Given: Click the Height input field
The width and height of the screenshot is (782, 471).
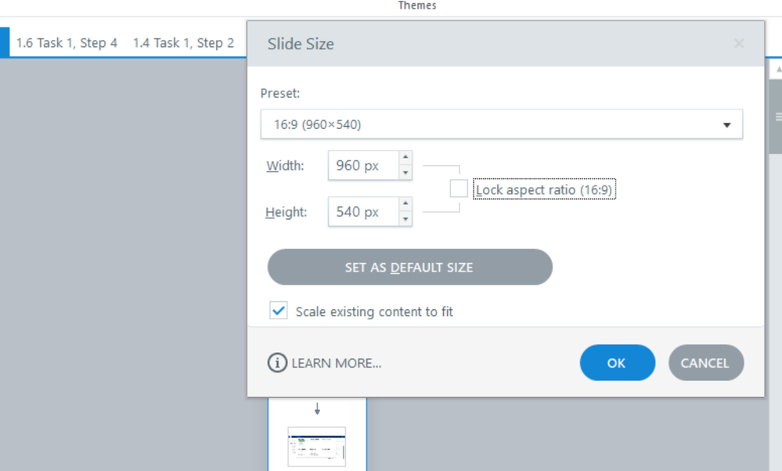Looking at the screenshot, I should 362,212.
